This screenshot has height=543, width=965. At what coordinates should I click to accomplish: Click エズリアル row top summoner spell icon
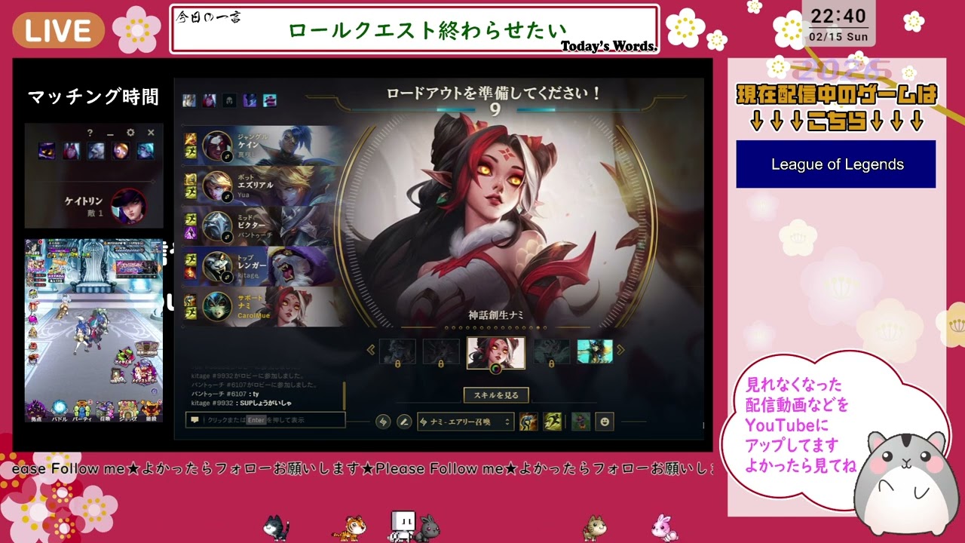click(191, 179)
